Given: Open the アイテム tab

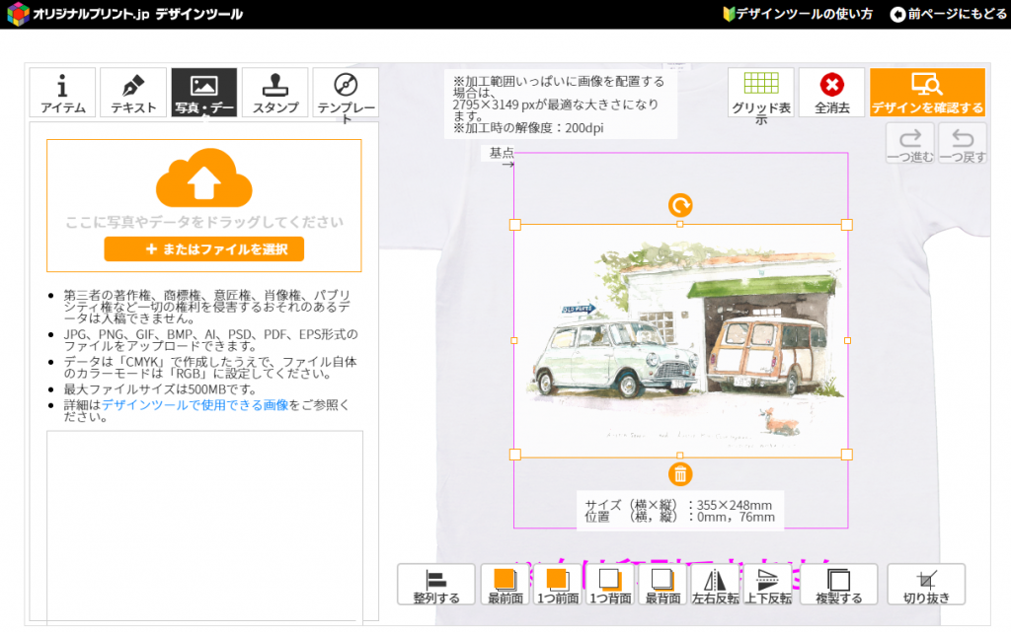Looking at the screenshot, I should click(62, 92).
